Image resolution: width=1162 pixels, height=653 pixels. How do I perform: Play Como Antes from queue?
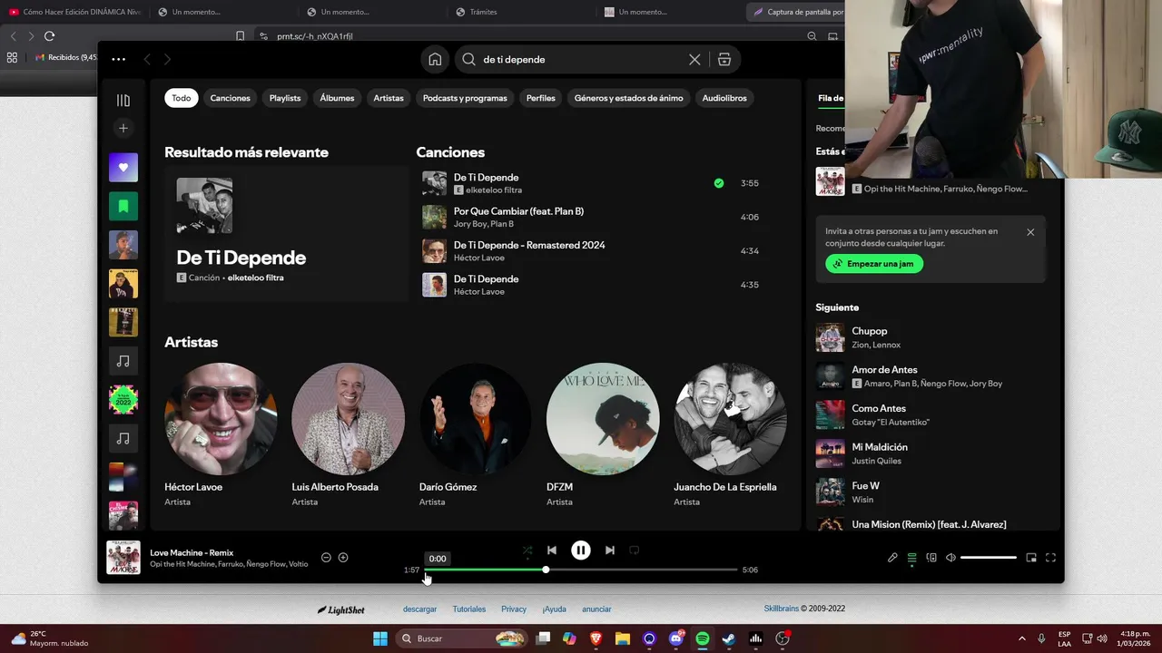[932, 414]
